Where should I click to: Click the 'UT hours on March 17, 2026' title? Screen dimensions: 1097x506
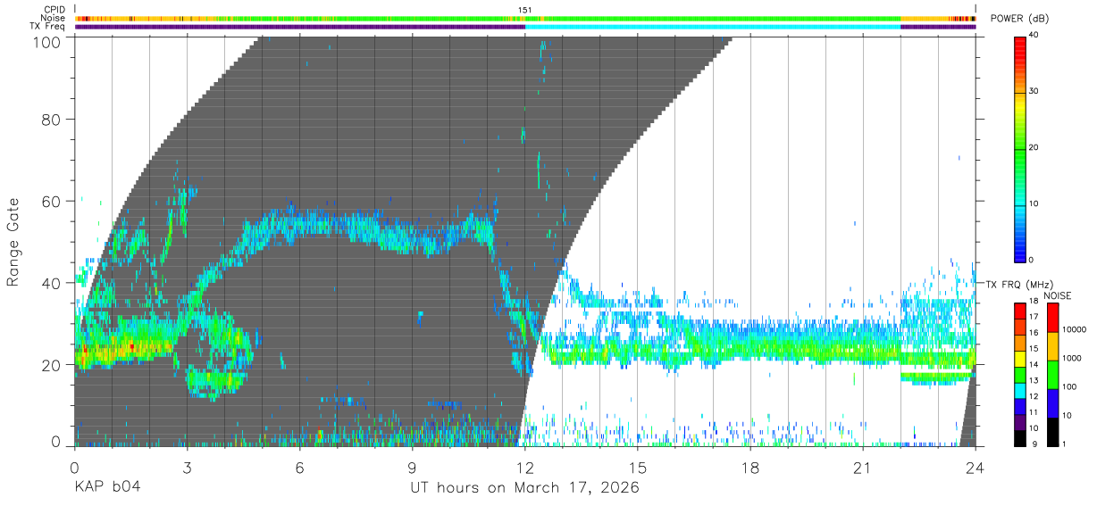pos(525,489)
